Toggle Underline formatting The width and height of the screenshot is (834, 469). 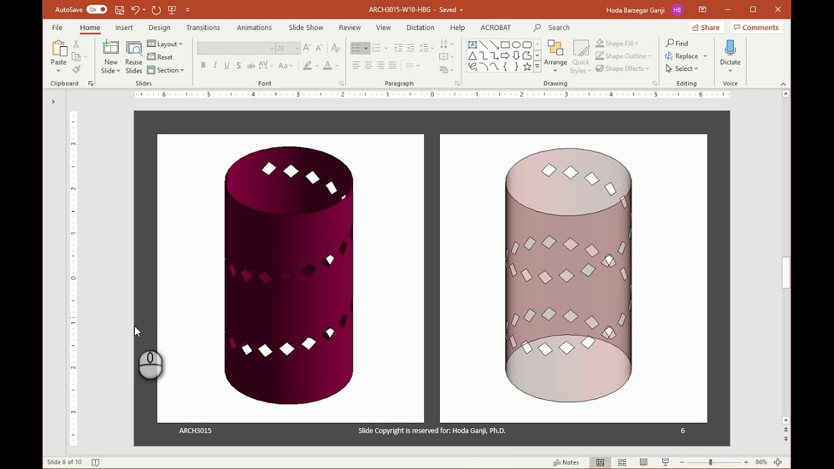point(227,65)
